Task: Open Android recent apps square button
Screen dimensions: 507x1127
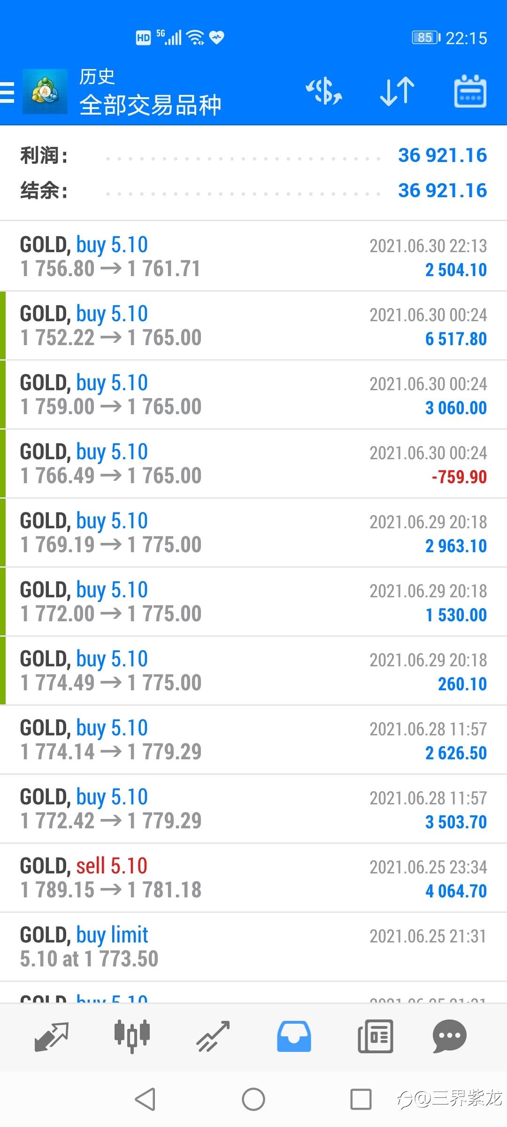Action: (x=361, y=1099)
